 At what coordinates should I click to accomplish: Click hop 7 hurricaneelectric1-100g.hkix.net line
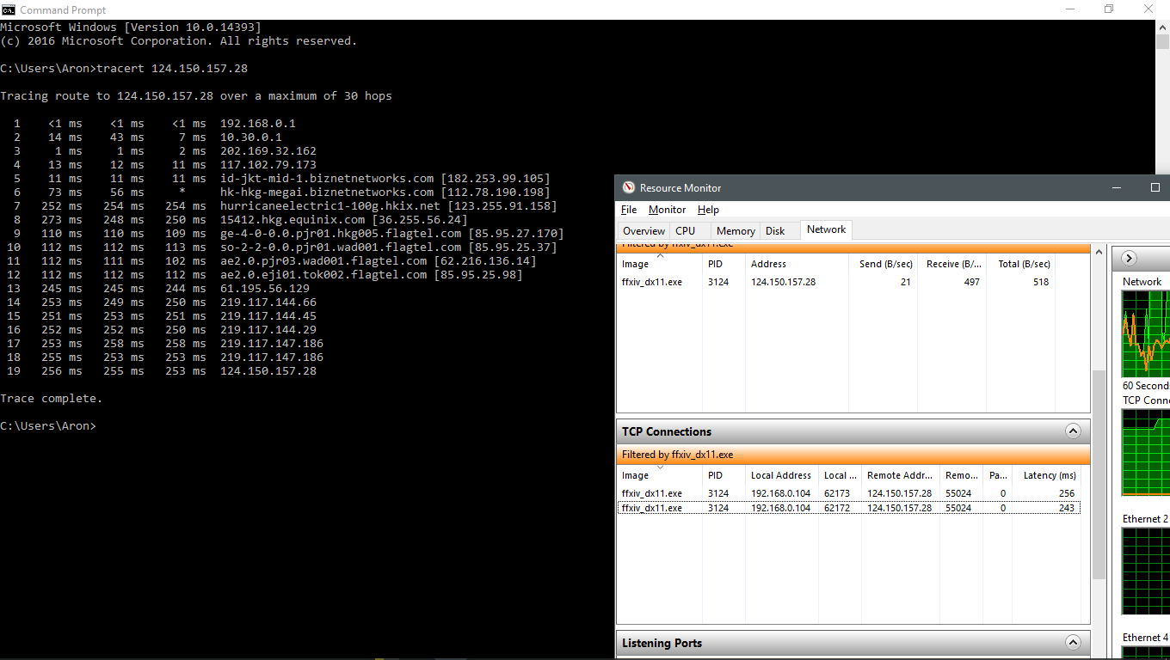[x=286, y=206]
